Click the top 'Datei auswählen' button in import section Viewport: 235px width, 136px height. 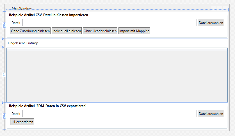point(211,23)
